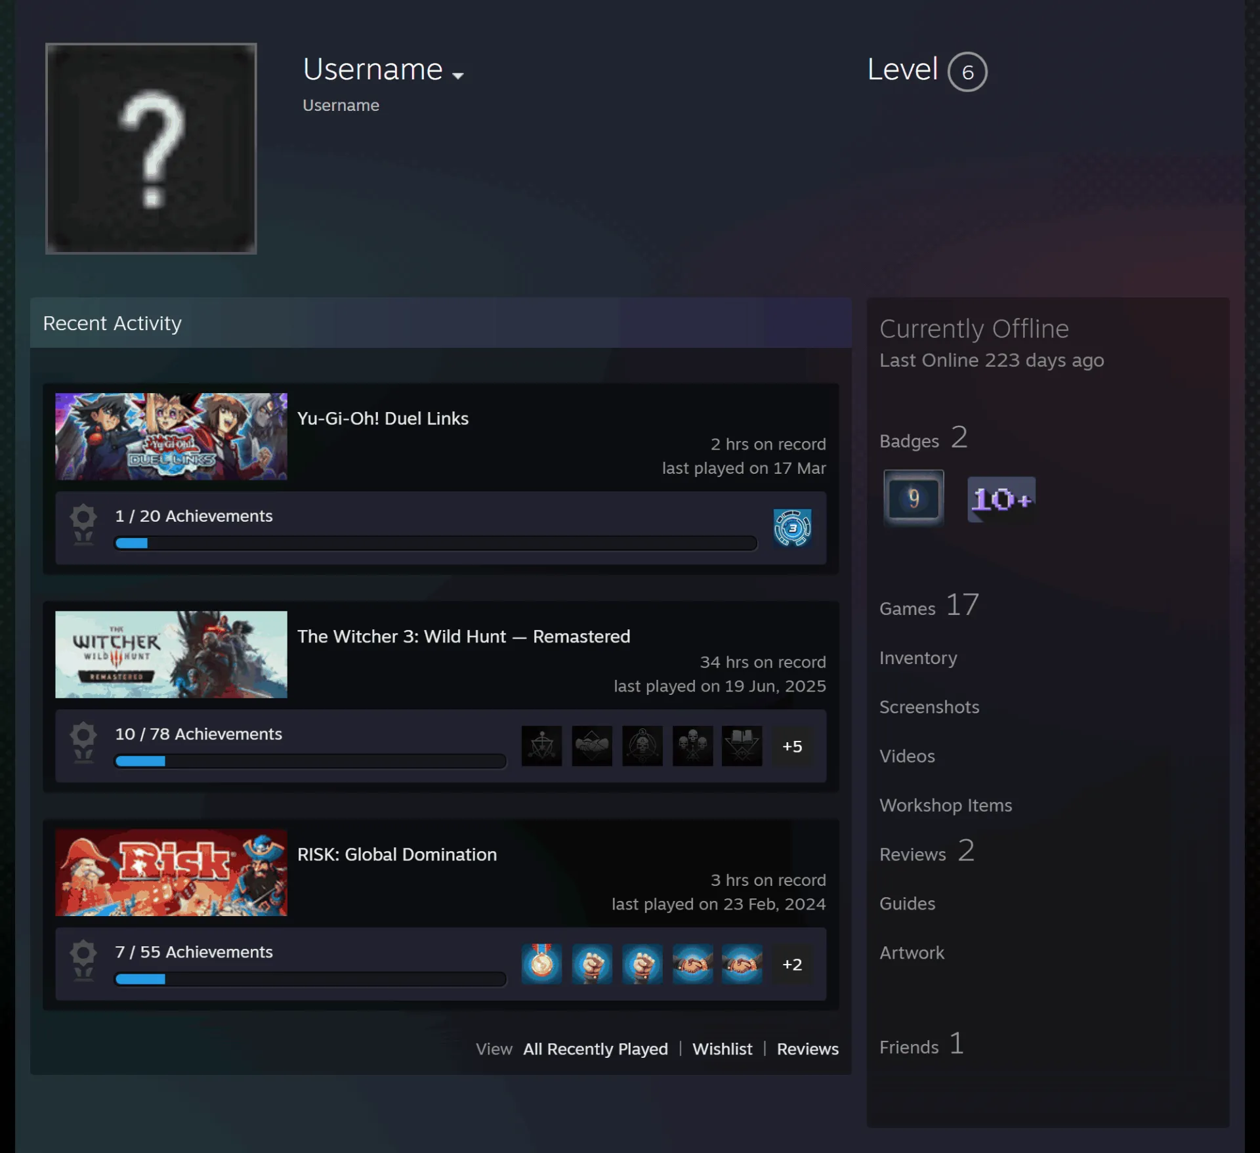Open the Level 6 badge circle
The height and width of the screenshot is (1153, 1260).
tap(967, 72)
